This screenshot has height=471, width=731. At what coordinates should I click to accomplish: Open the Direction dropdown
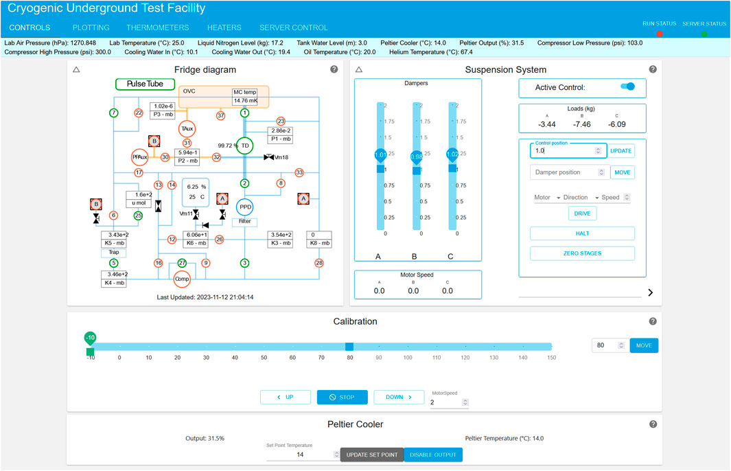coord(581,197)
